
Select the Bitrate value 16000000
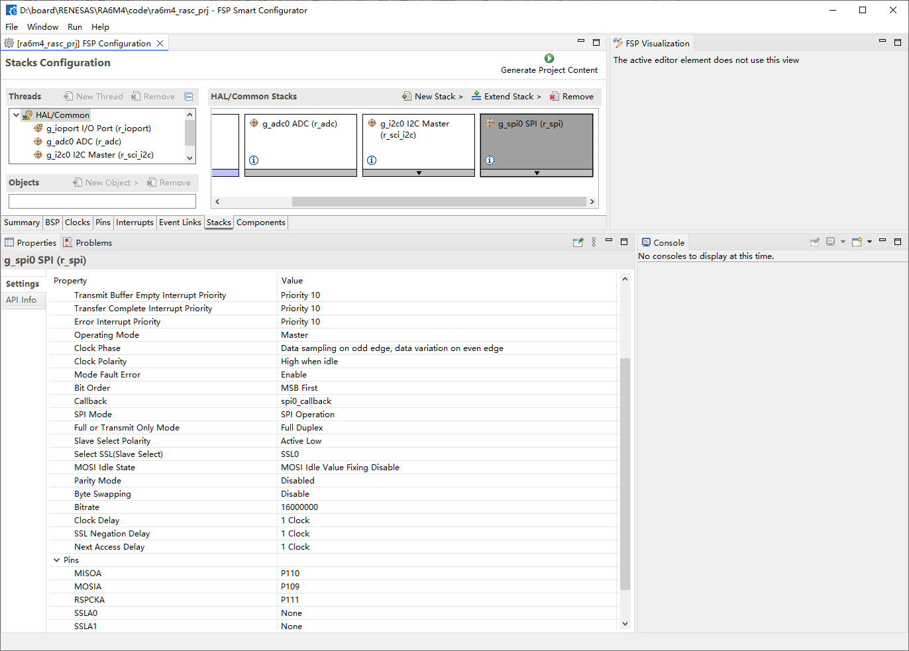(299, 507)
